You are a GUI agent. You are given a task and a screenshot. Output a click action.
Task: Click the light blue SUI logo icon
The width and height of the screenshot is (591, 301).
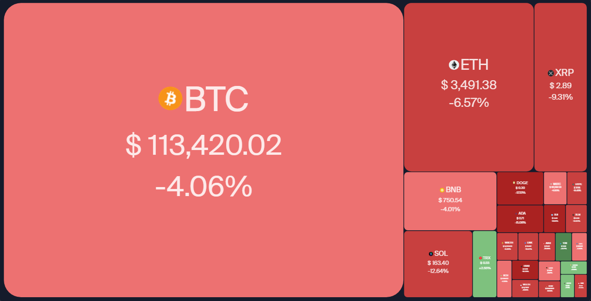tap(552, 215)
